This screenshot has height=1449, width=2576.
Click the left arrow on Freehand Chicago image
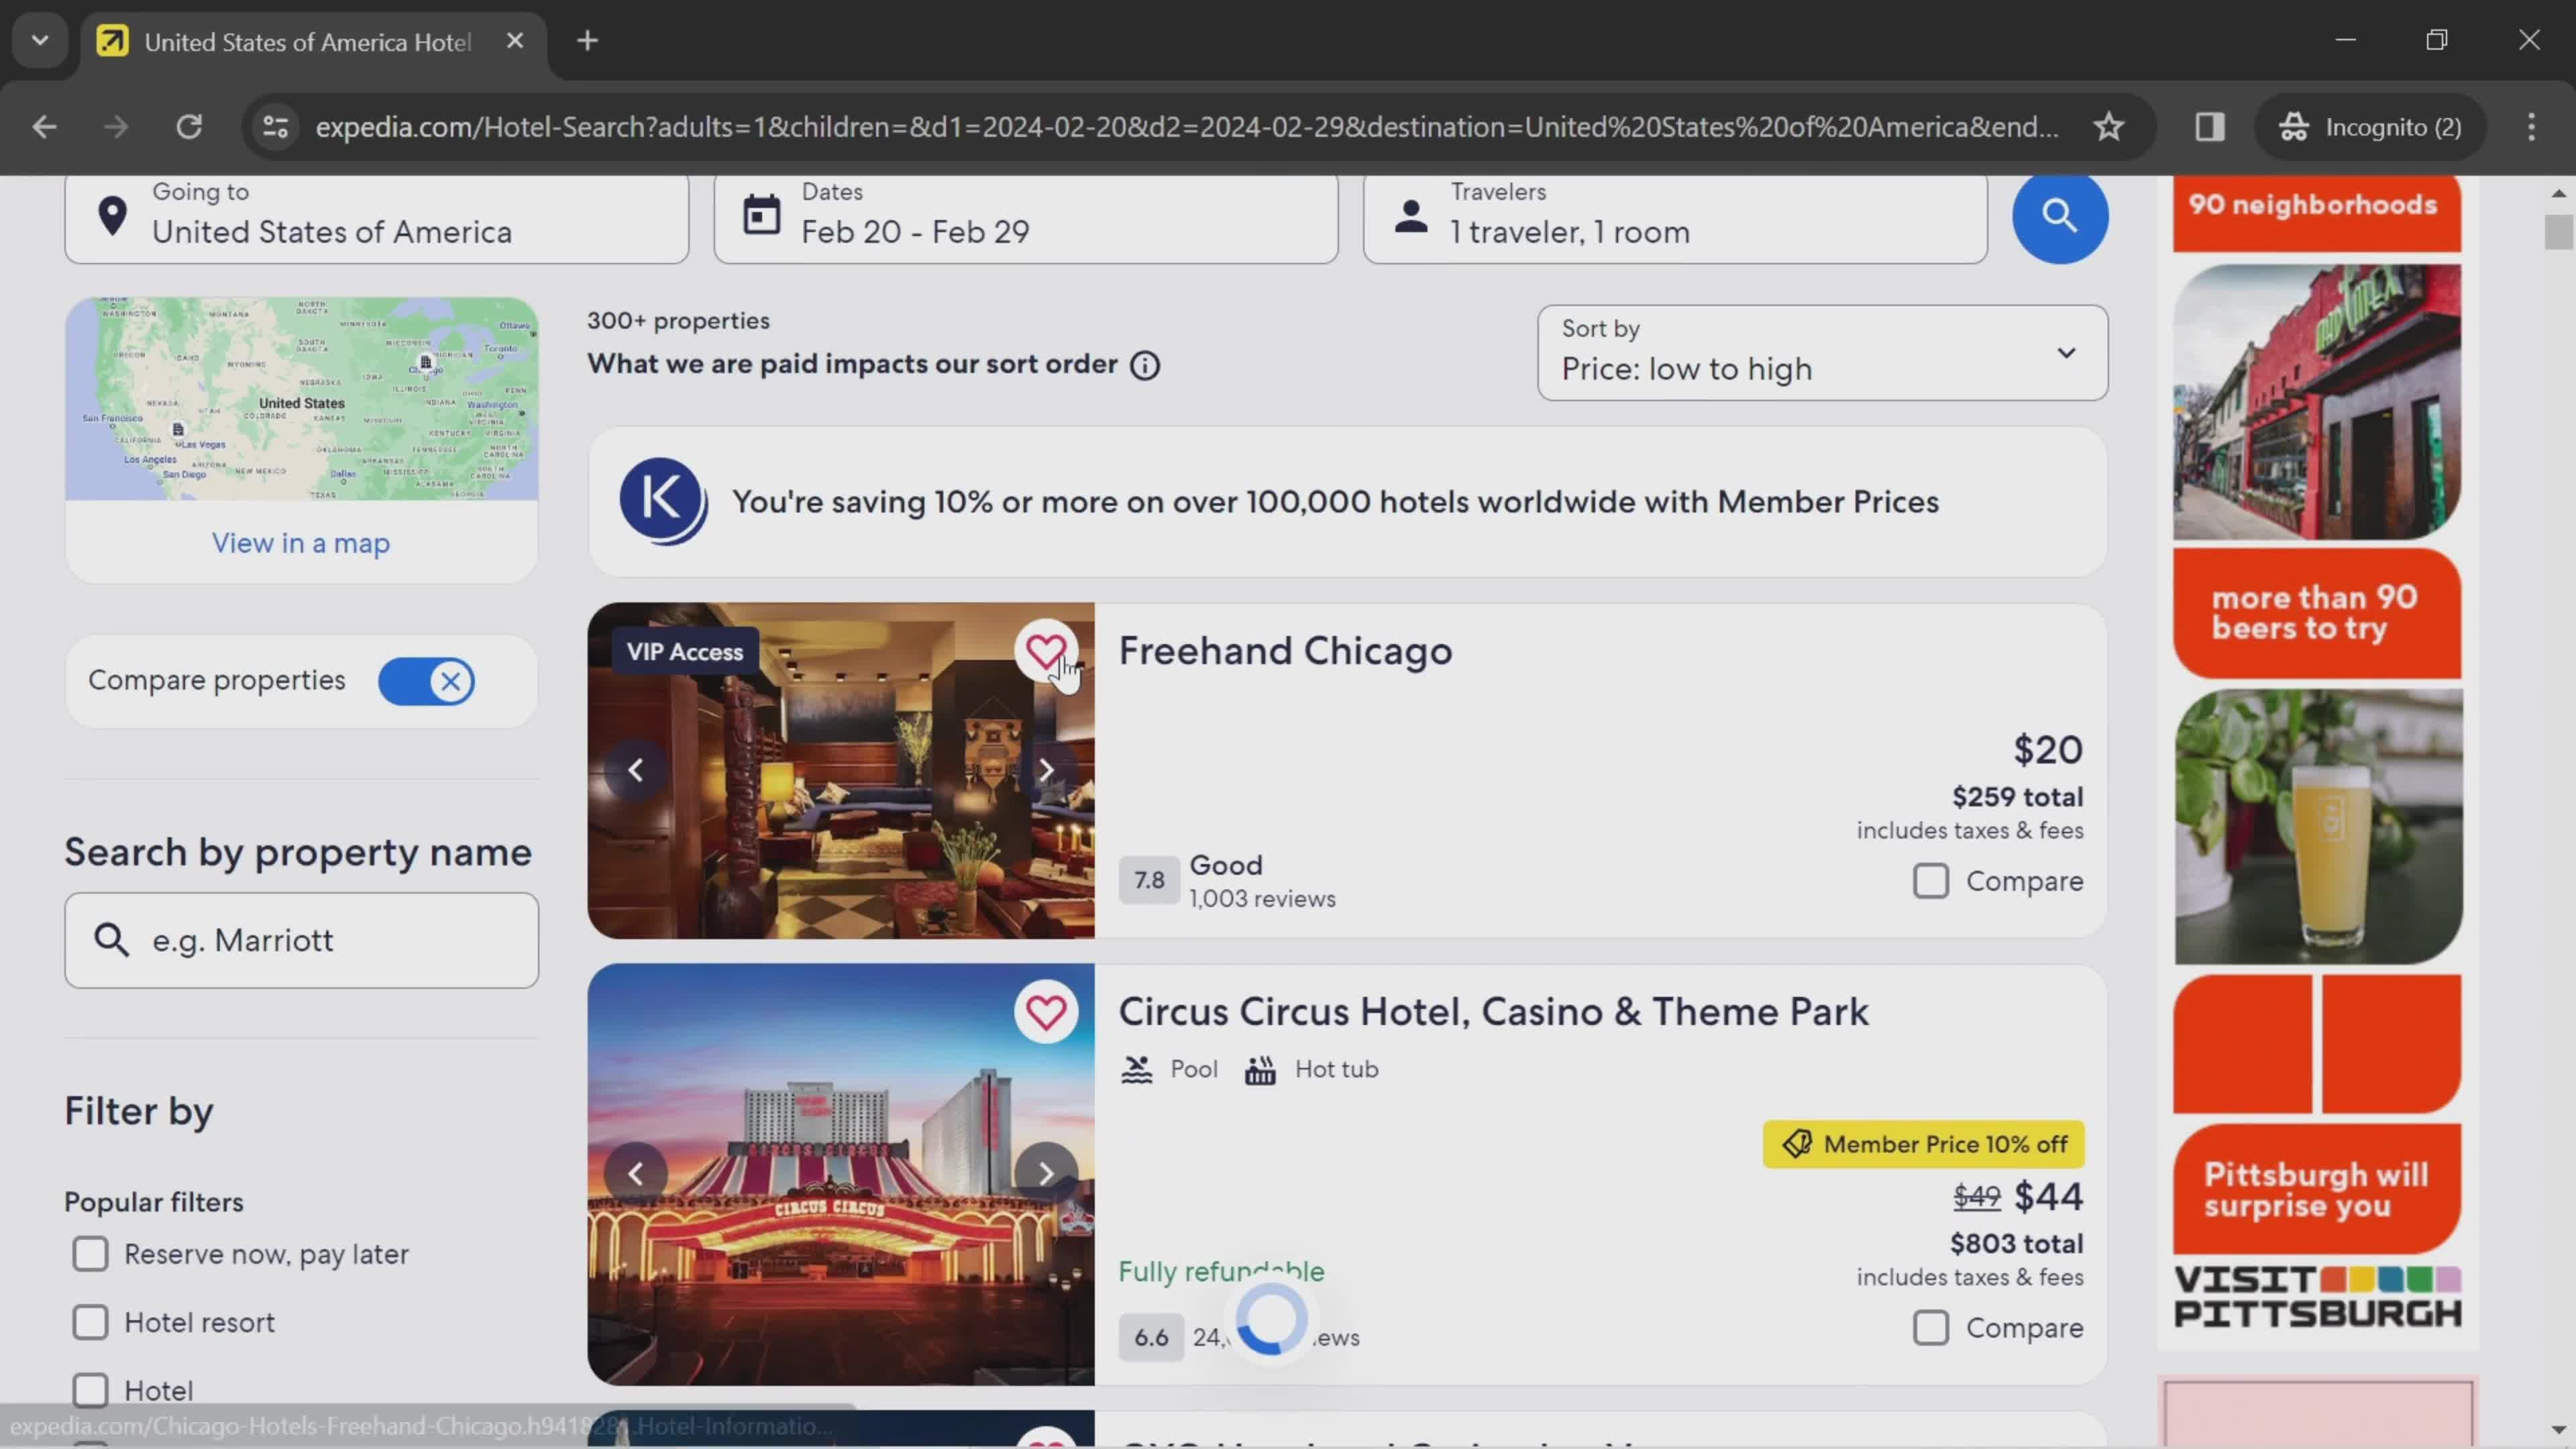pyautogui.click(x=633, y=768)
